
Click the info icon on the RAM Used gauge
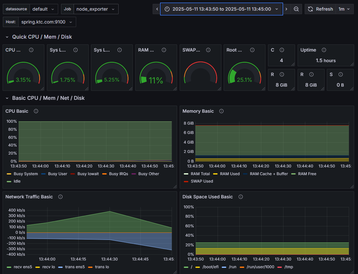click(164, 50)
